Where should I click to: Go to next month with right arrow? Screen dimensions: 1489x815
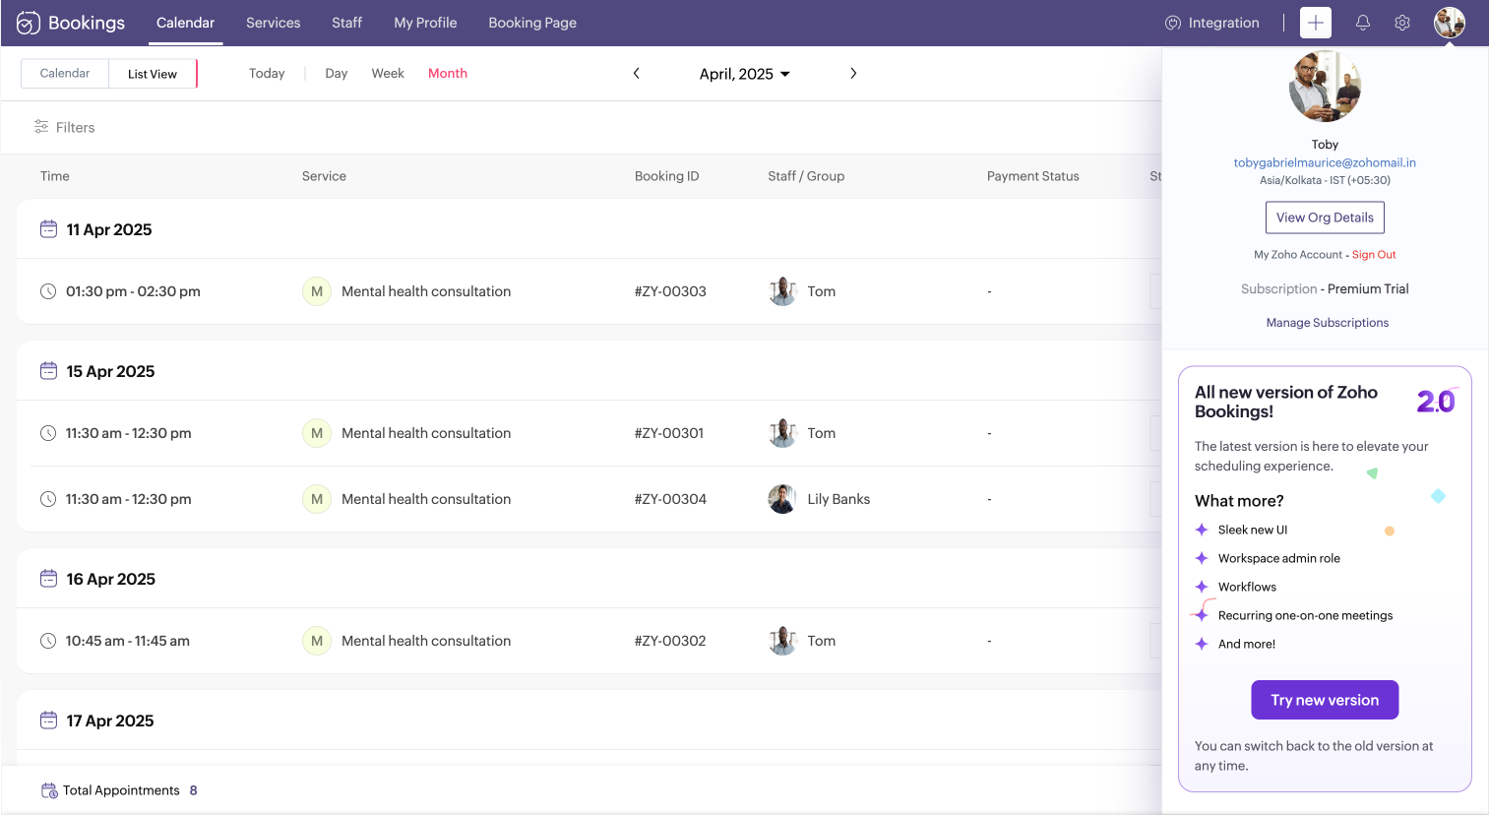(x=853, y=74)
